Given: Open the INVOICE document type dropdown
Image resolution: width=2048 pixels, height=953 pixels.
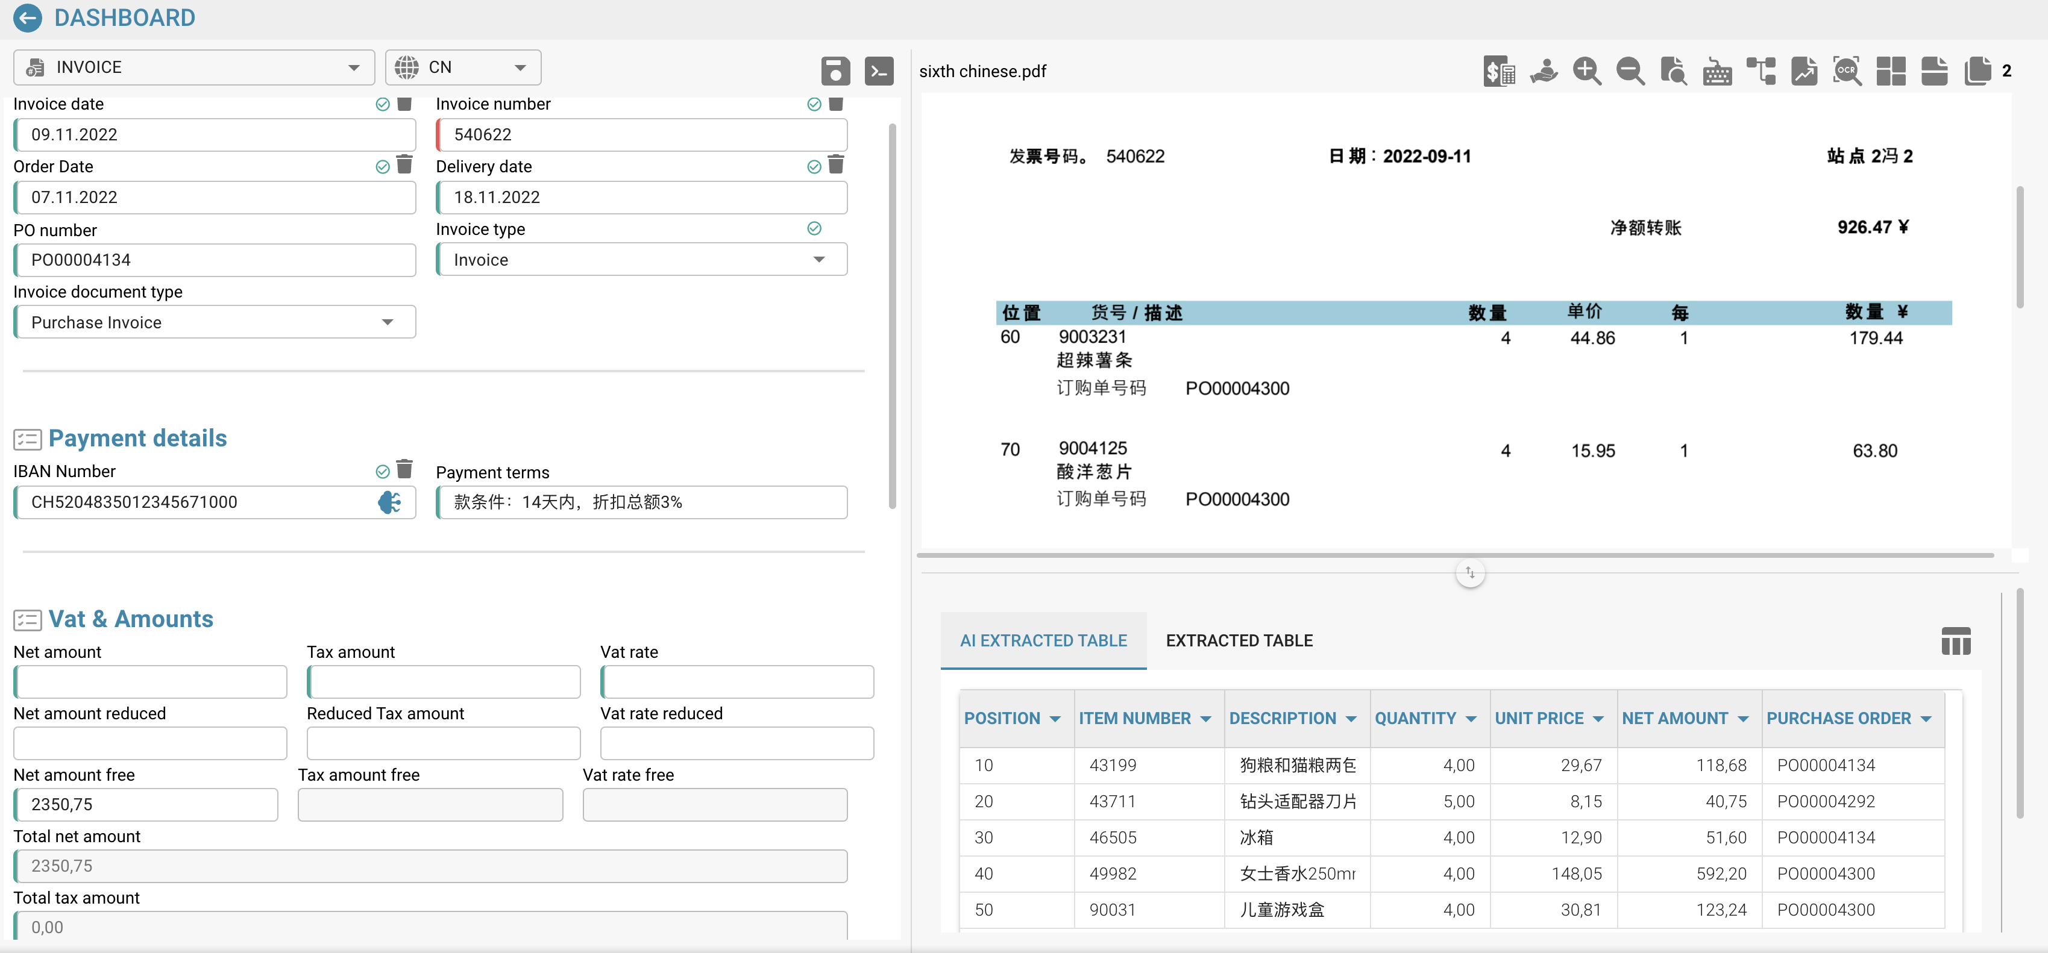Looking at the screenshot, I should coord(193,67).
